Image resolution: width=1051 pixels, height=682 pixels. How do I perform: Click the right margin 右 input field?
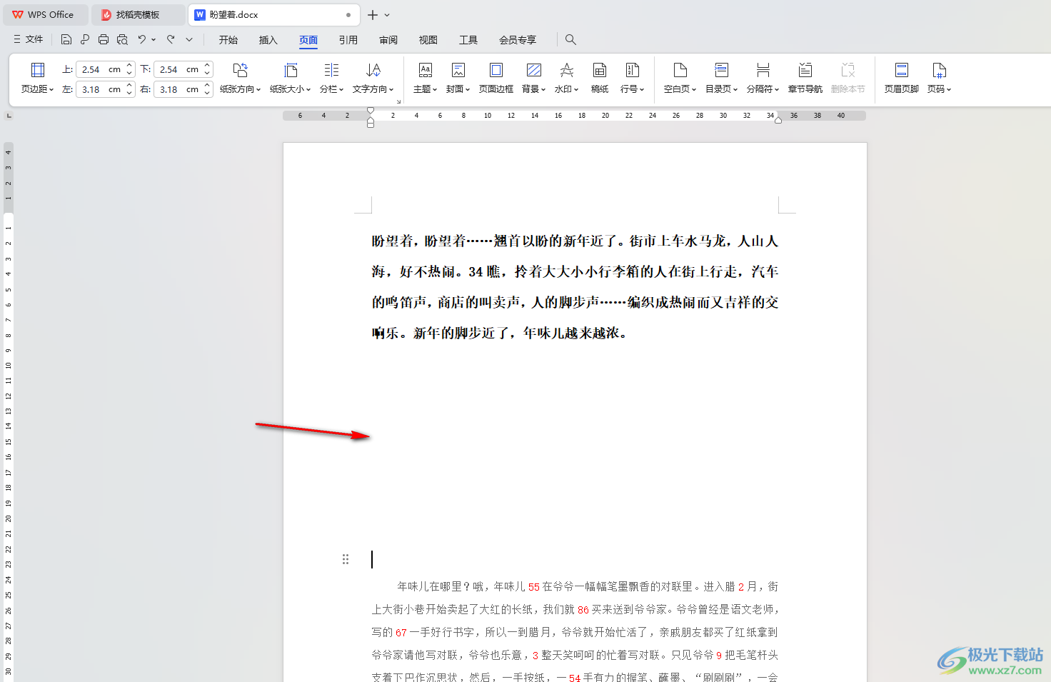[x=178, y=89]
